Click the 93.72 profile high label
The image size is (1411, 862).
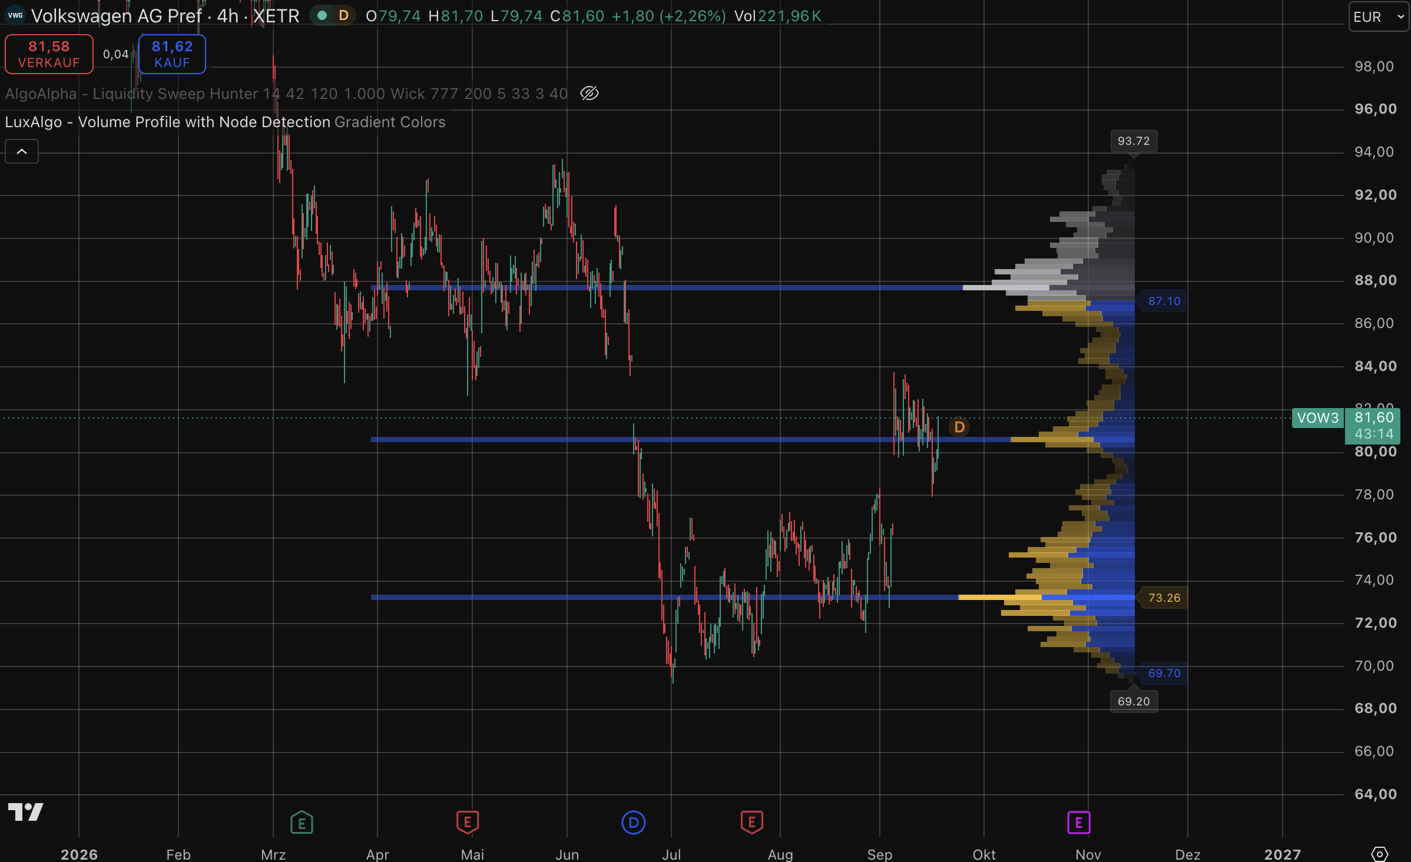(x=1134, y=141)
